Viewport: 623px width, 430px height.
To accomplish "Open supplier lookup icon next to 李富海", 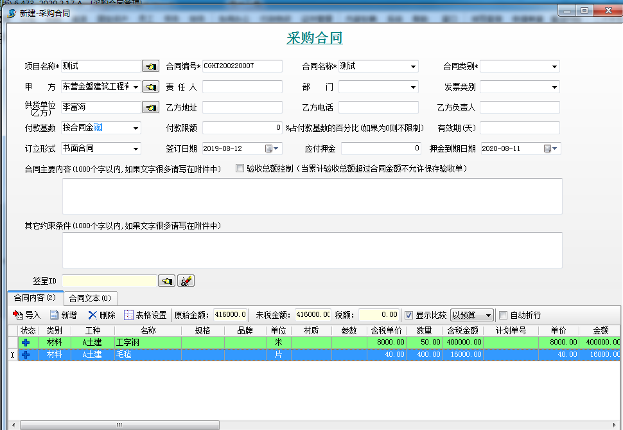I will [x=150, y=107].
